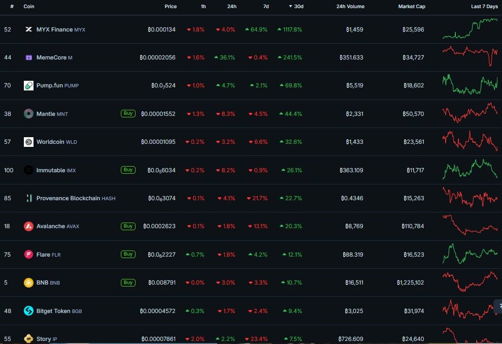Open the Avalanche red logo
The height and width of the screenshot is (344, 502).
(x=28, y=226)
